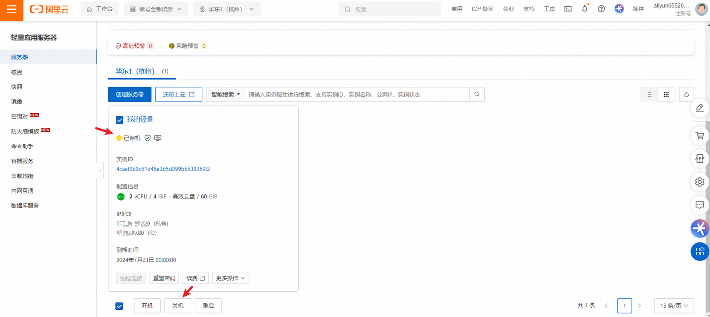
Task: Open Cloud Shell terminal icon
Action: point(568,9)
